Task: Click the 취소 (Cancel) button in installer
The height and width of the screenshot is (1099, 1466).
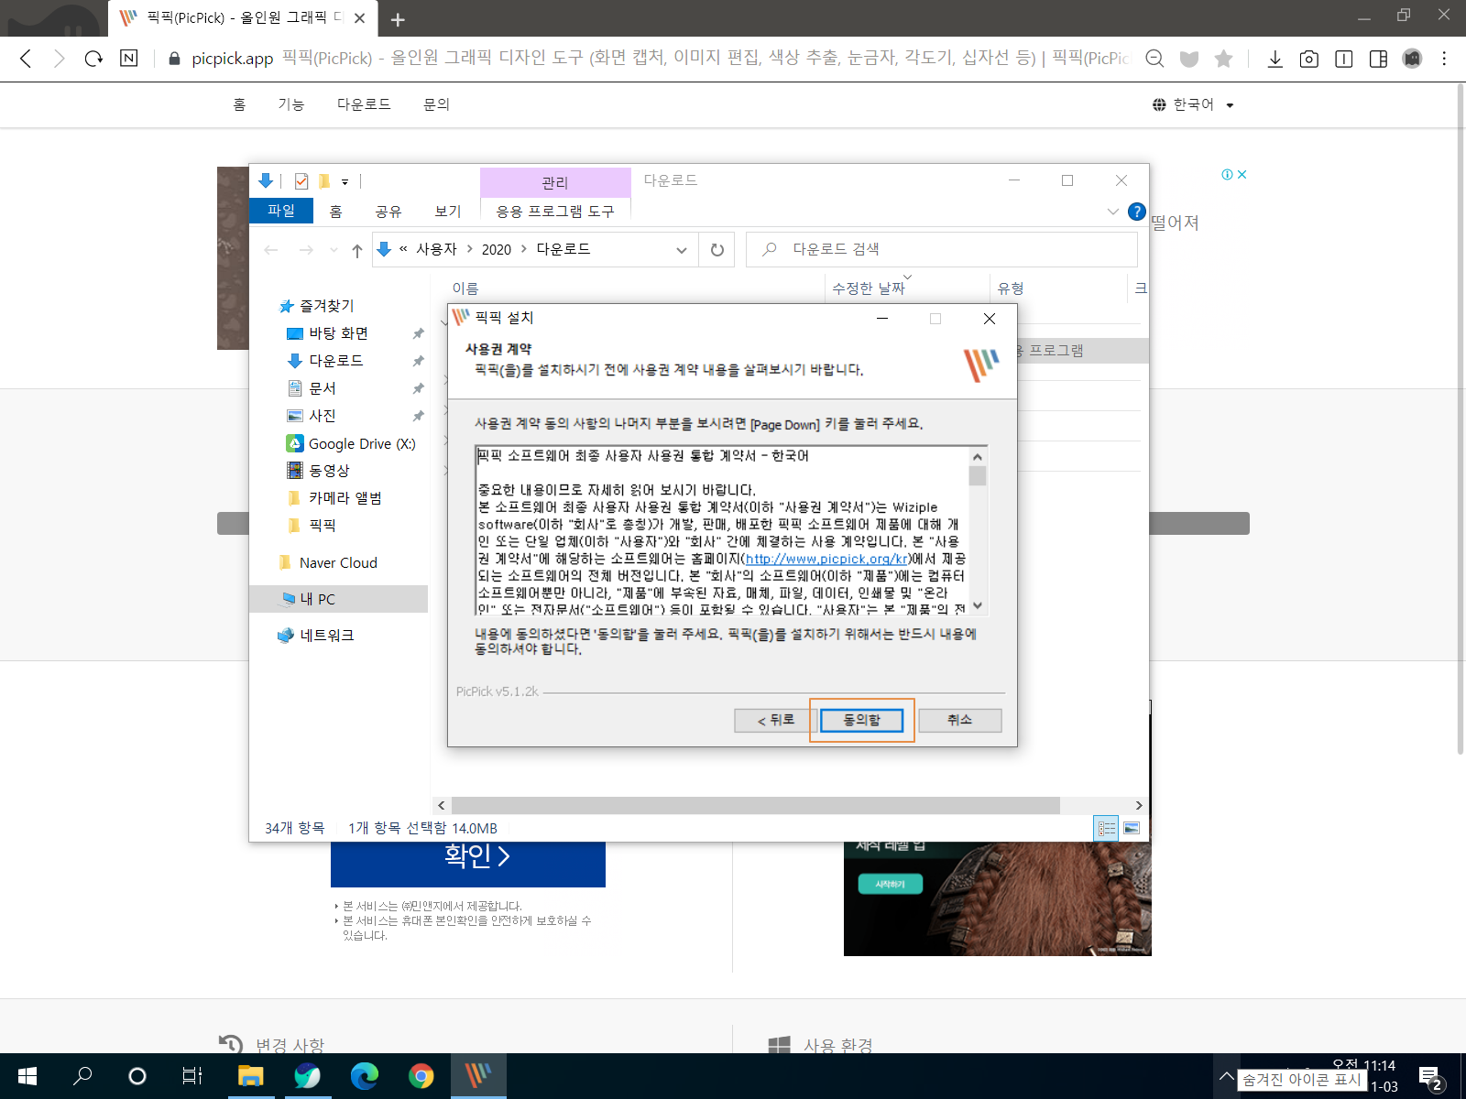Action: (959, 721)
